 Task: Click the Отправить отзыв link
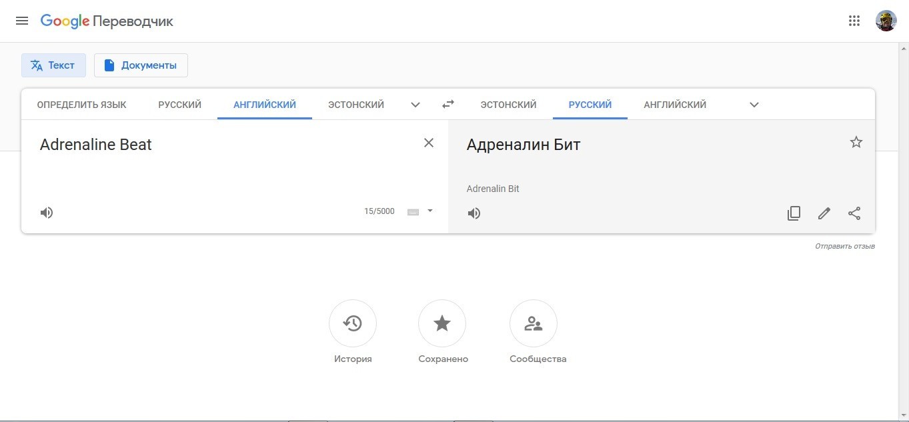pos(844,247)
